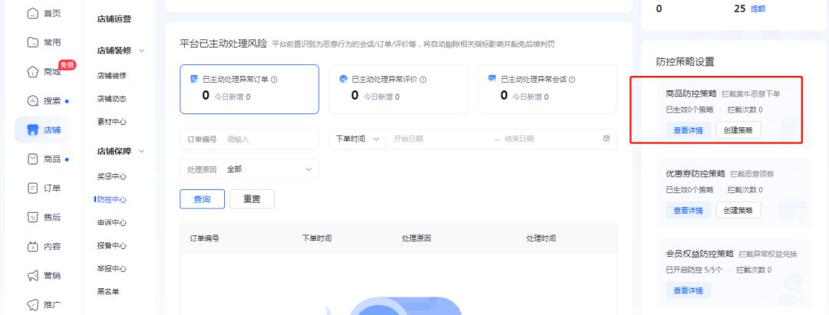Click the 已开启防控 5/5个 status text
The image size is (829, 315).
click(x=692, y=270)
